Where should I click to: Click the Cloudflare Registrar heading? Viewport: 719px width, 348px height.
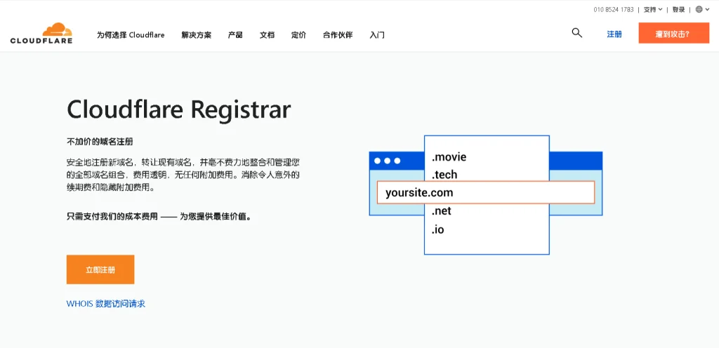pos(178,109)
